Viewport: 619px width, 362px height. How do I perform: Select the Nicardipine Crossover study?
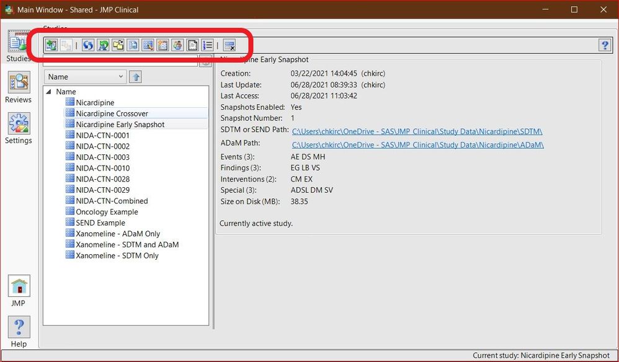pyautogui.click(x=112, y=113)
